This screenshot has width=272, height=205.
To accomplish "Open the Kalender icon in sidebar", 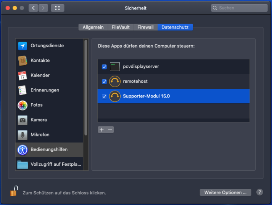I will 23,75.
